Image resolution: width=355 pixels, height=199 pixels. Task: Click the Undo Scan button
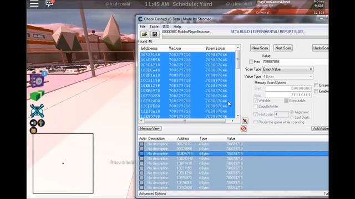pos(321,48)
